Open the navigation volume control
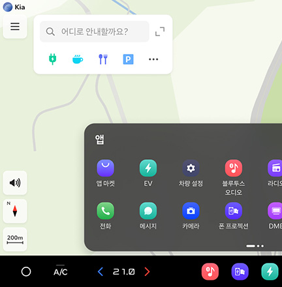 click(15, 183)
